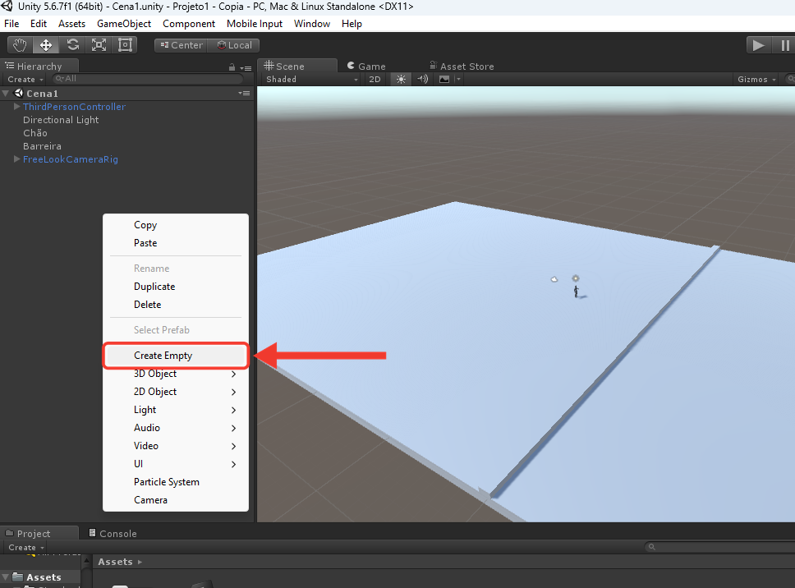Image resolution: width=795 pixels, height=588 pixels.
Task: Choose Duplicate from context menu
Action: [176, 287]
